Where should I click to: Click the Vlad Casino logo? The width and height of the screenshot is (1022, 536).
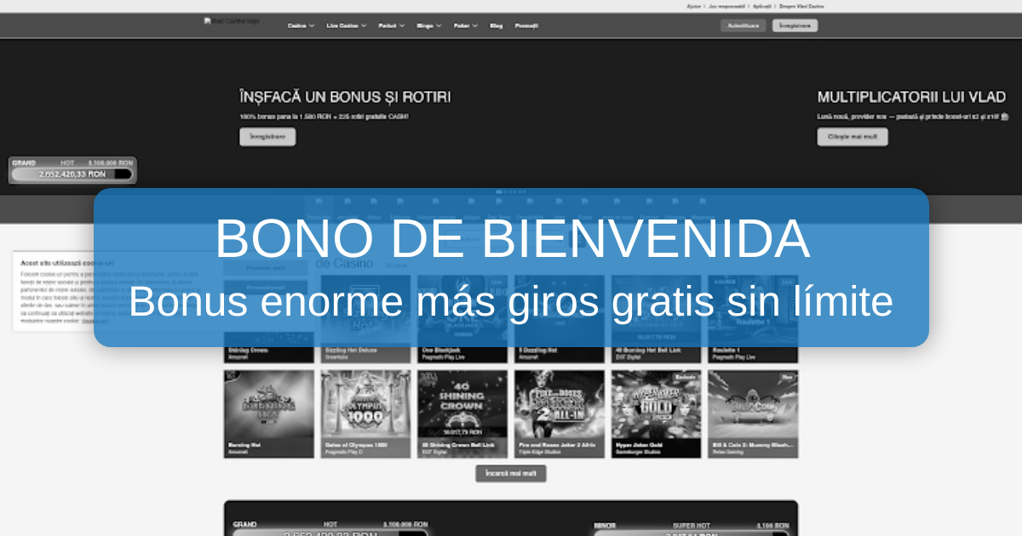[232, 20]
